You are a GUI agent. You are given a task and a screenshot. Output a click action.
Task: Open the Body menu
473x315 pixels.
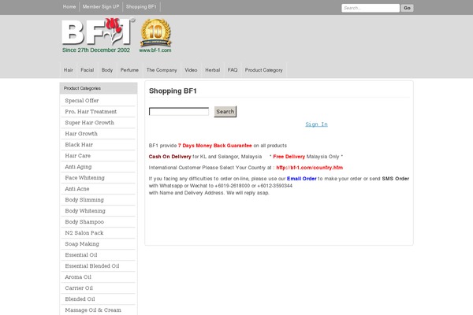pos(107,70)
